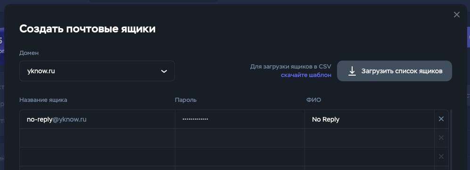The image size is (470, 170).
Task: Click the 'Загрузить список ящиков' button
Action: tap(395, 71)
